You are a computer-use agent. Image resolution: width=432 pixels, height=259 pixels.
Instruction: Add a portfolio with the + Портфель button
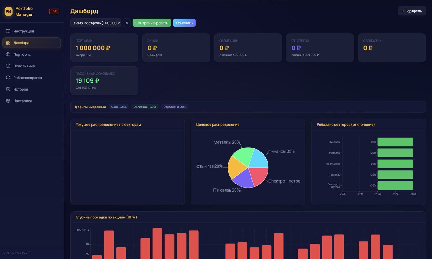412,11
